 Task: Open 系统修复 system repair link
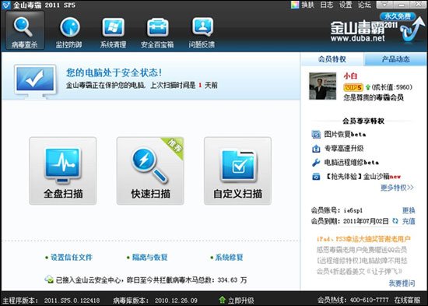point(229,257)
